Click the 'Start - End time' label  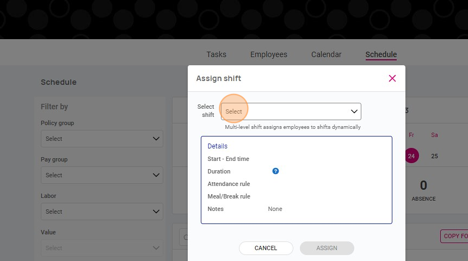(229, 159)
